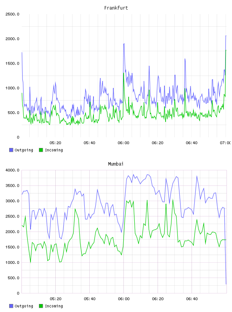Click Mumbai legend label Outgoing
This screenshot has height=312, width=232.
click(x=24, y=306)
